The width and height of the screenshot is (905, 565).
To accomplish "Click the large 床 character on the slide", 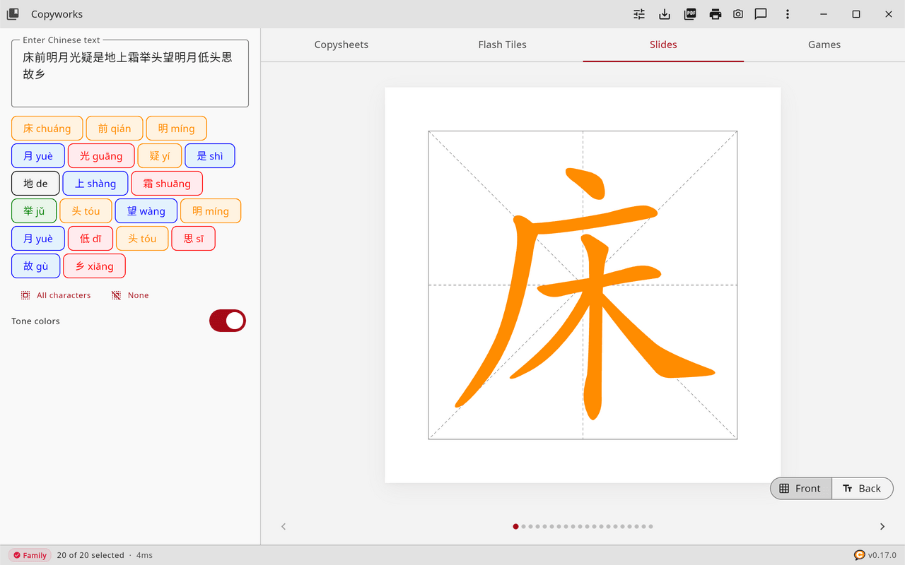I will click(585, 293).
